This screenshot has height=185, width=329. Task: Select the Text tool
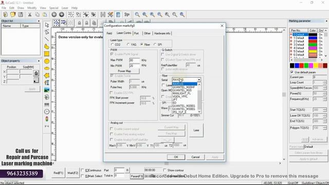pyautogui.click(x=47, y=83)
